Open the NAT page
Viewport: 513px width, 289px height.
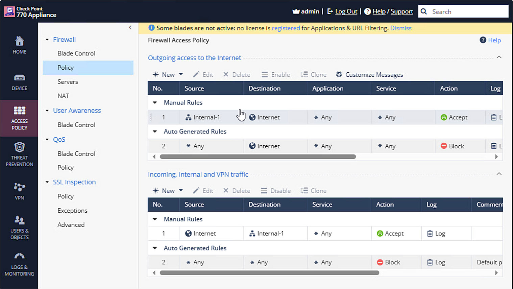[x=63, y=96]
